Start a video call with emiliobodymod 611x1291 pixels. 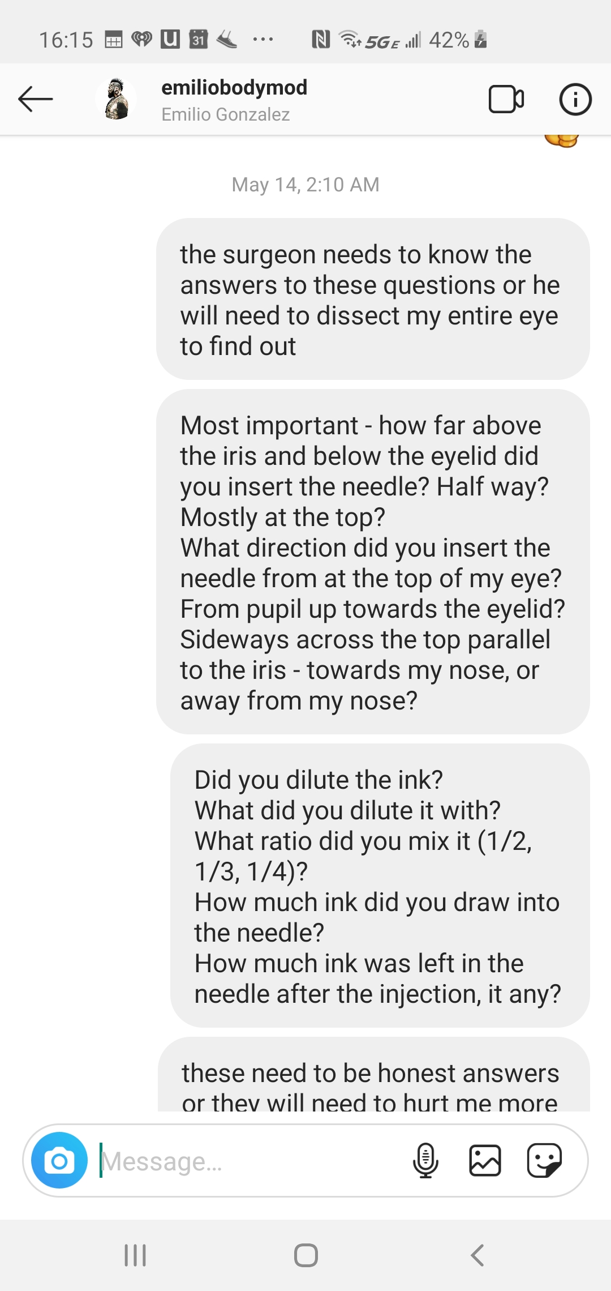(506, 100)
